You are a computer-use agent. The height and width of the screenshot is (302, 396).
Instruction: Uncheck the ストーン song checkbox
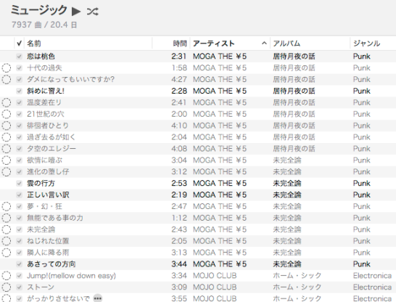tap(19, 287)
